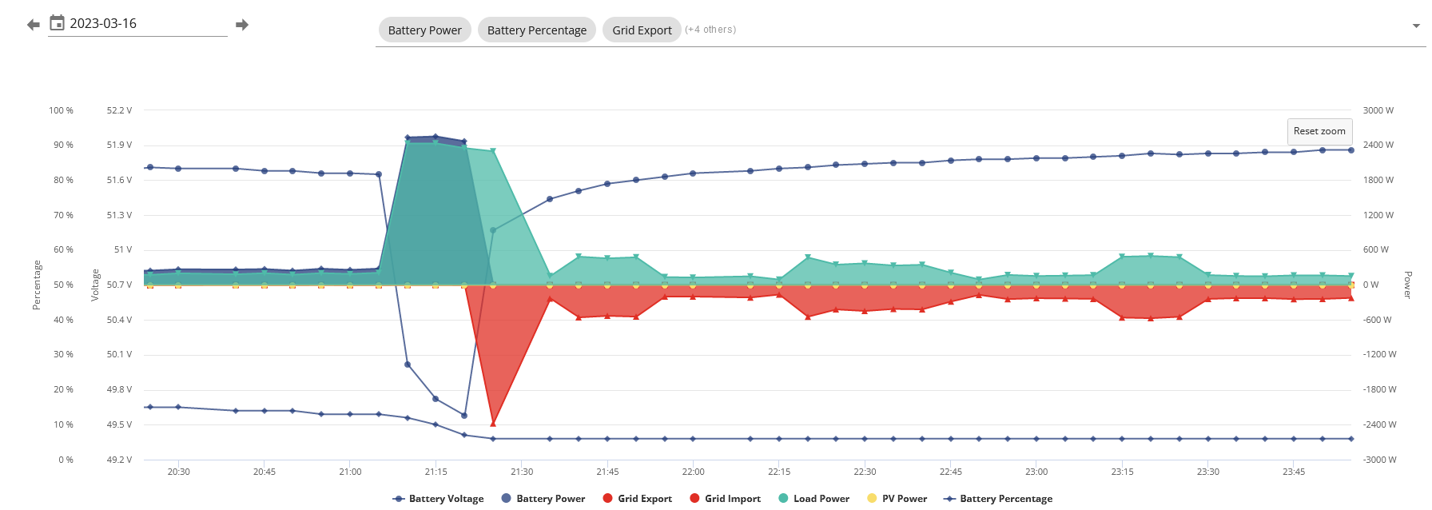
Task: Click the 23:45 x-axis time label
Action: pos(1294,472)
